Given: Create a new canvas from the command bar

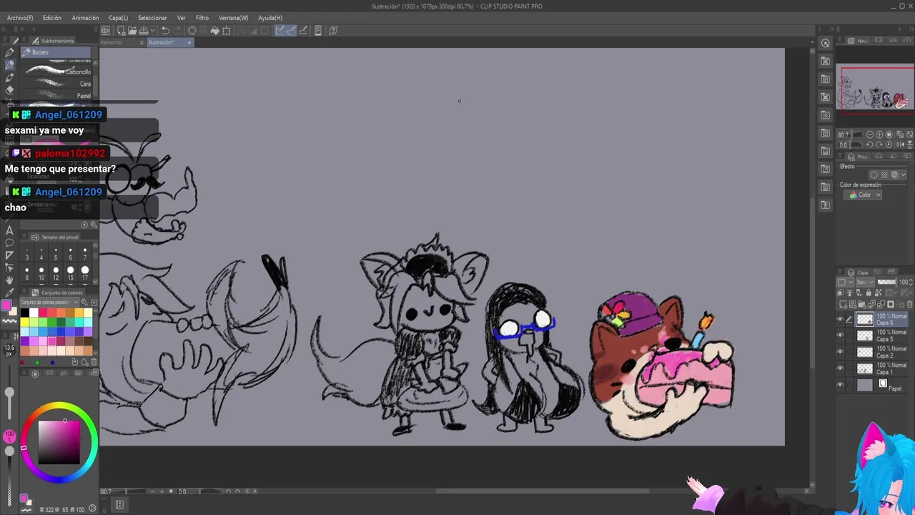Looking at the screenshot, I should point(122,31).
